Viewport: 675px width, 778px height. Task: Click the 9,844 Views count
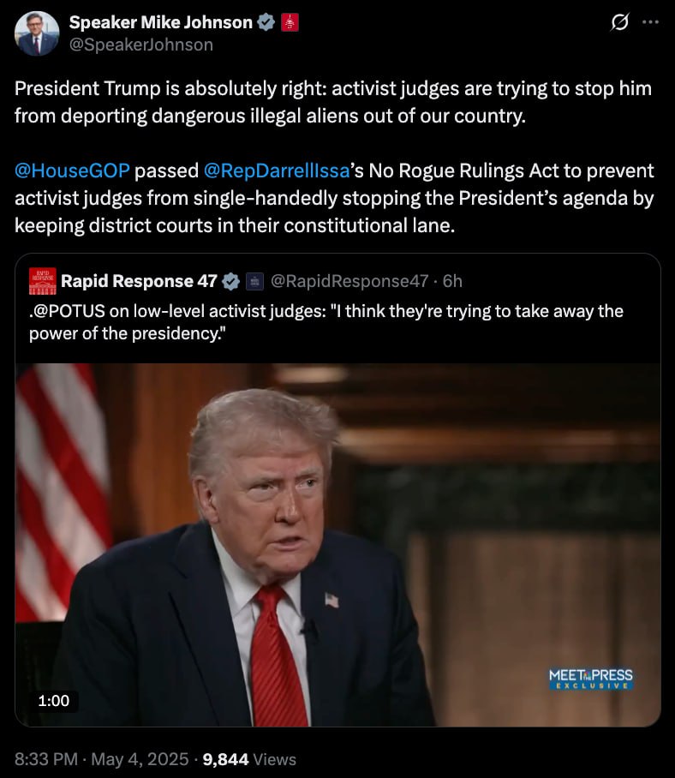tap(249, 759)
